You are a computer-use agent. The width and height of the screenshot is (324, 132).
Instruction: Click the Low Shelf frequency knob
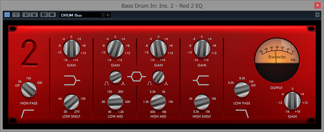click(x=71, y=102)
